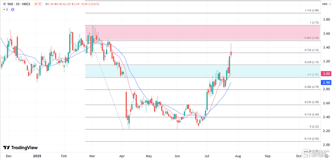The width and height of the screenshot is (332, 160).
Task: Click the red exclamation warning badge
Action: pos(40,4)
